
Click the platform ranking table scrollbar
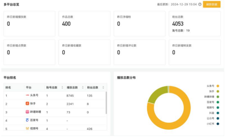pyautogui.click(x=106, y=103)
